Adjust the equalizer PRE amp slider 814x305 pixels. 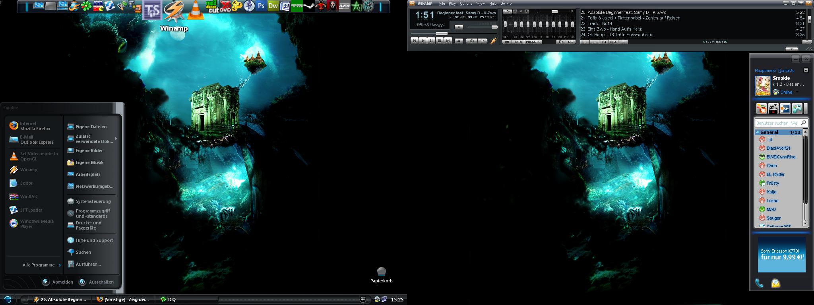pos(505,24)
